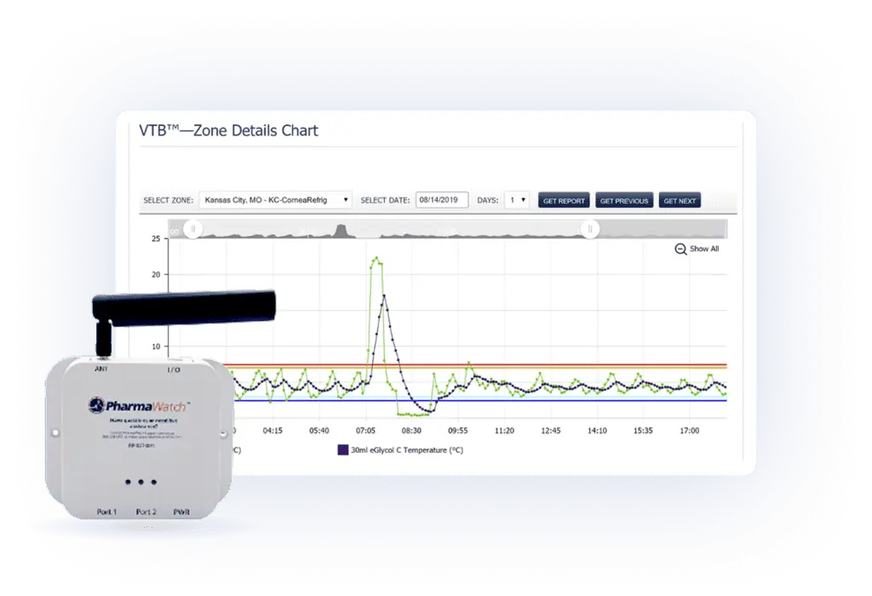Click the temperature spike peak on the green line

[375, 258]
